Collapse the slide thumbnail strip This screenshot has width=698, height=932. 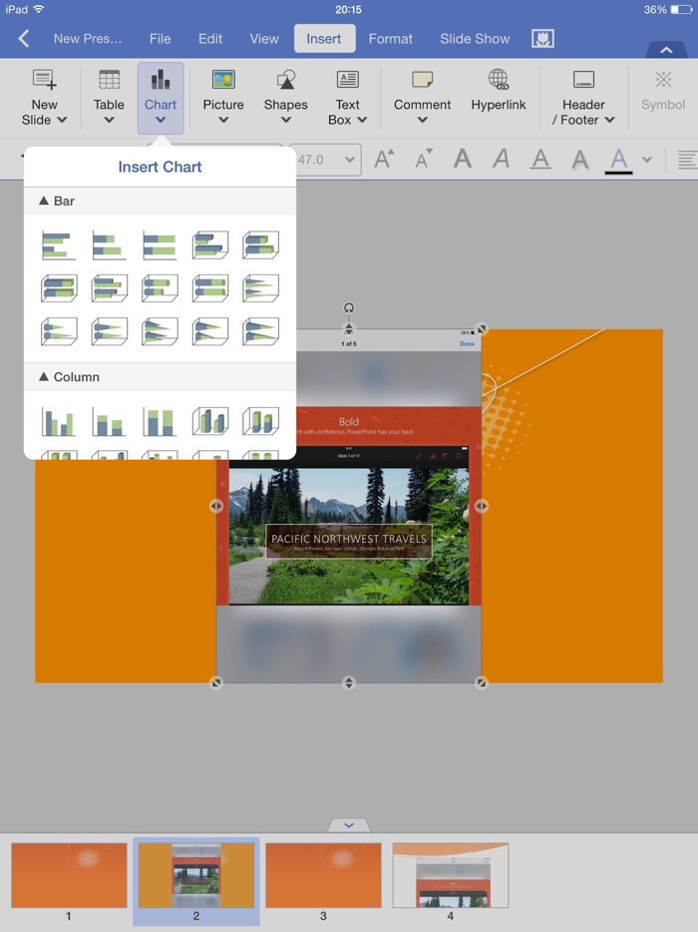349,825
